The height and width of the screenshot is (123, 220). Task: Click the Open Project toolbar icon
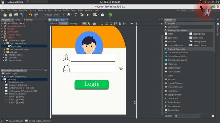click(x=16, y=15)
